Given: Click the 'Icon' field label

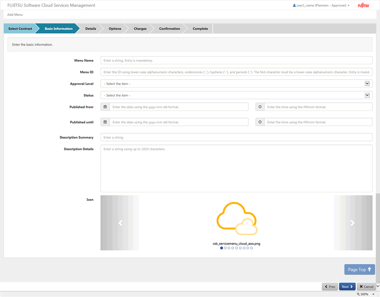Looking at the screenshot, I should click(90, 200).
